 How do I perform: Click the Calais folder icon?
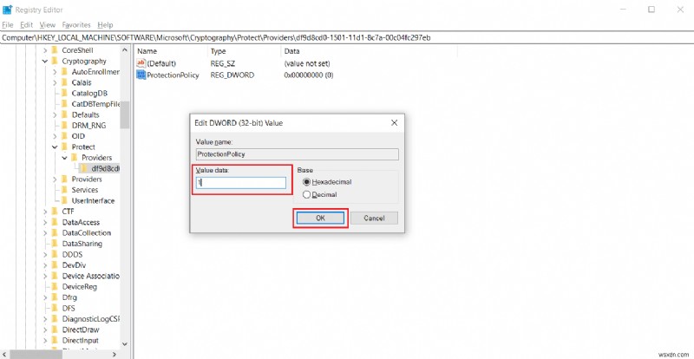tap(64, 82)
